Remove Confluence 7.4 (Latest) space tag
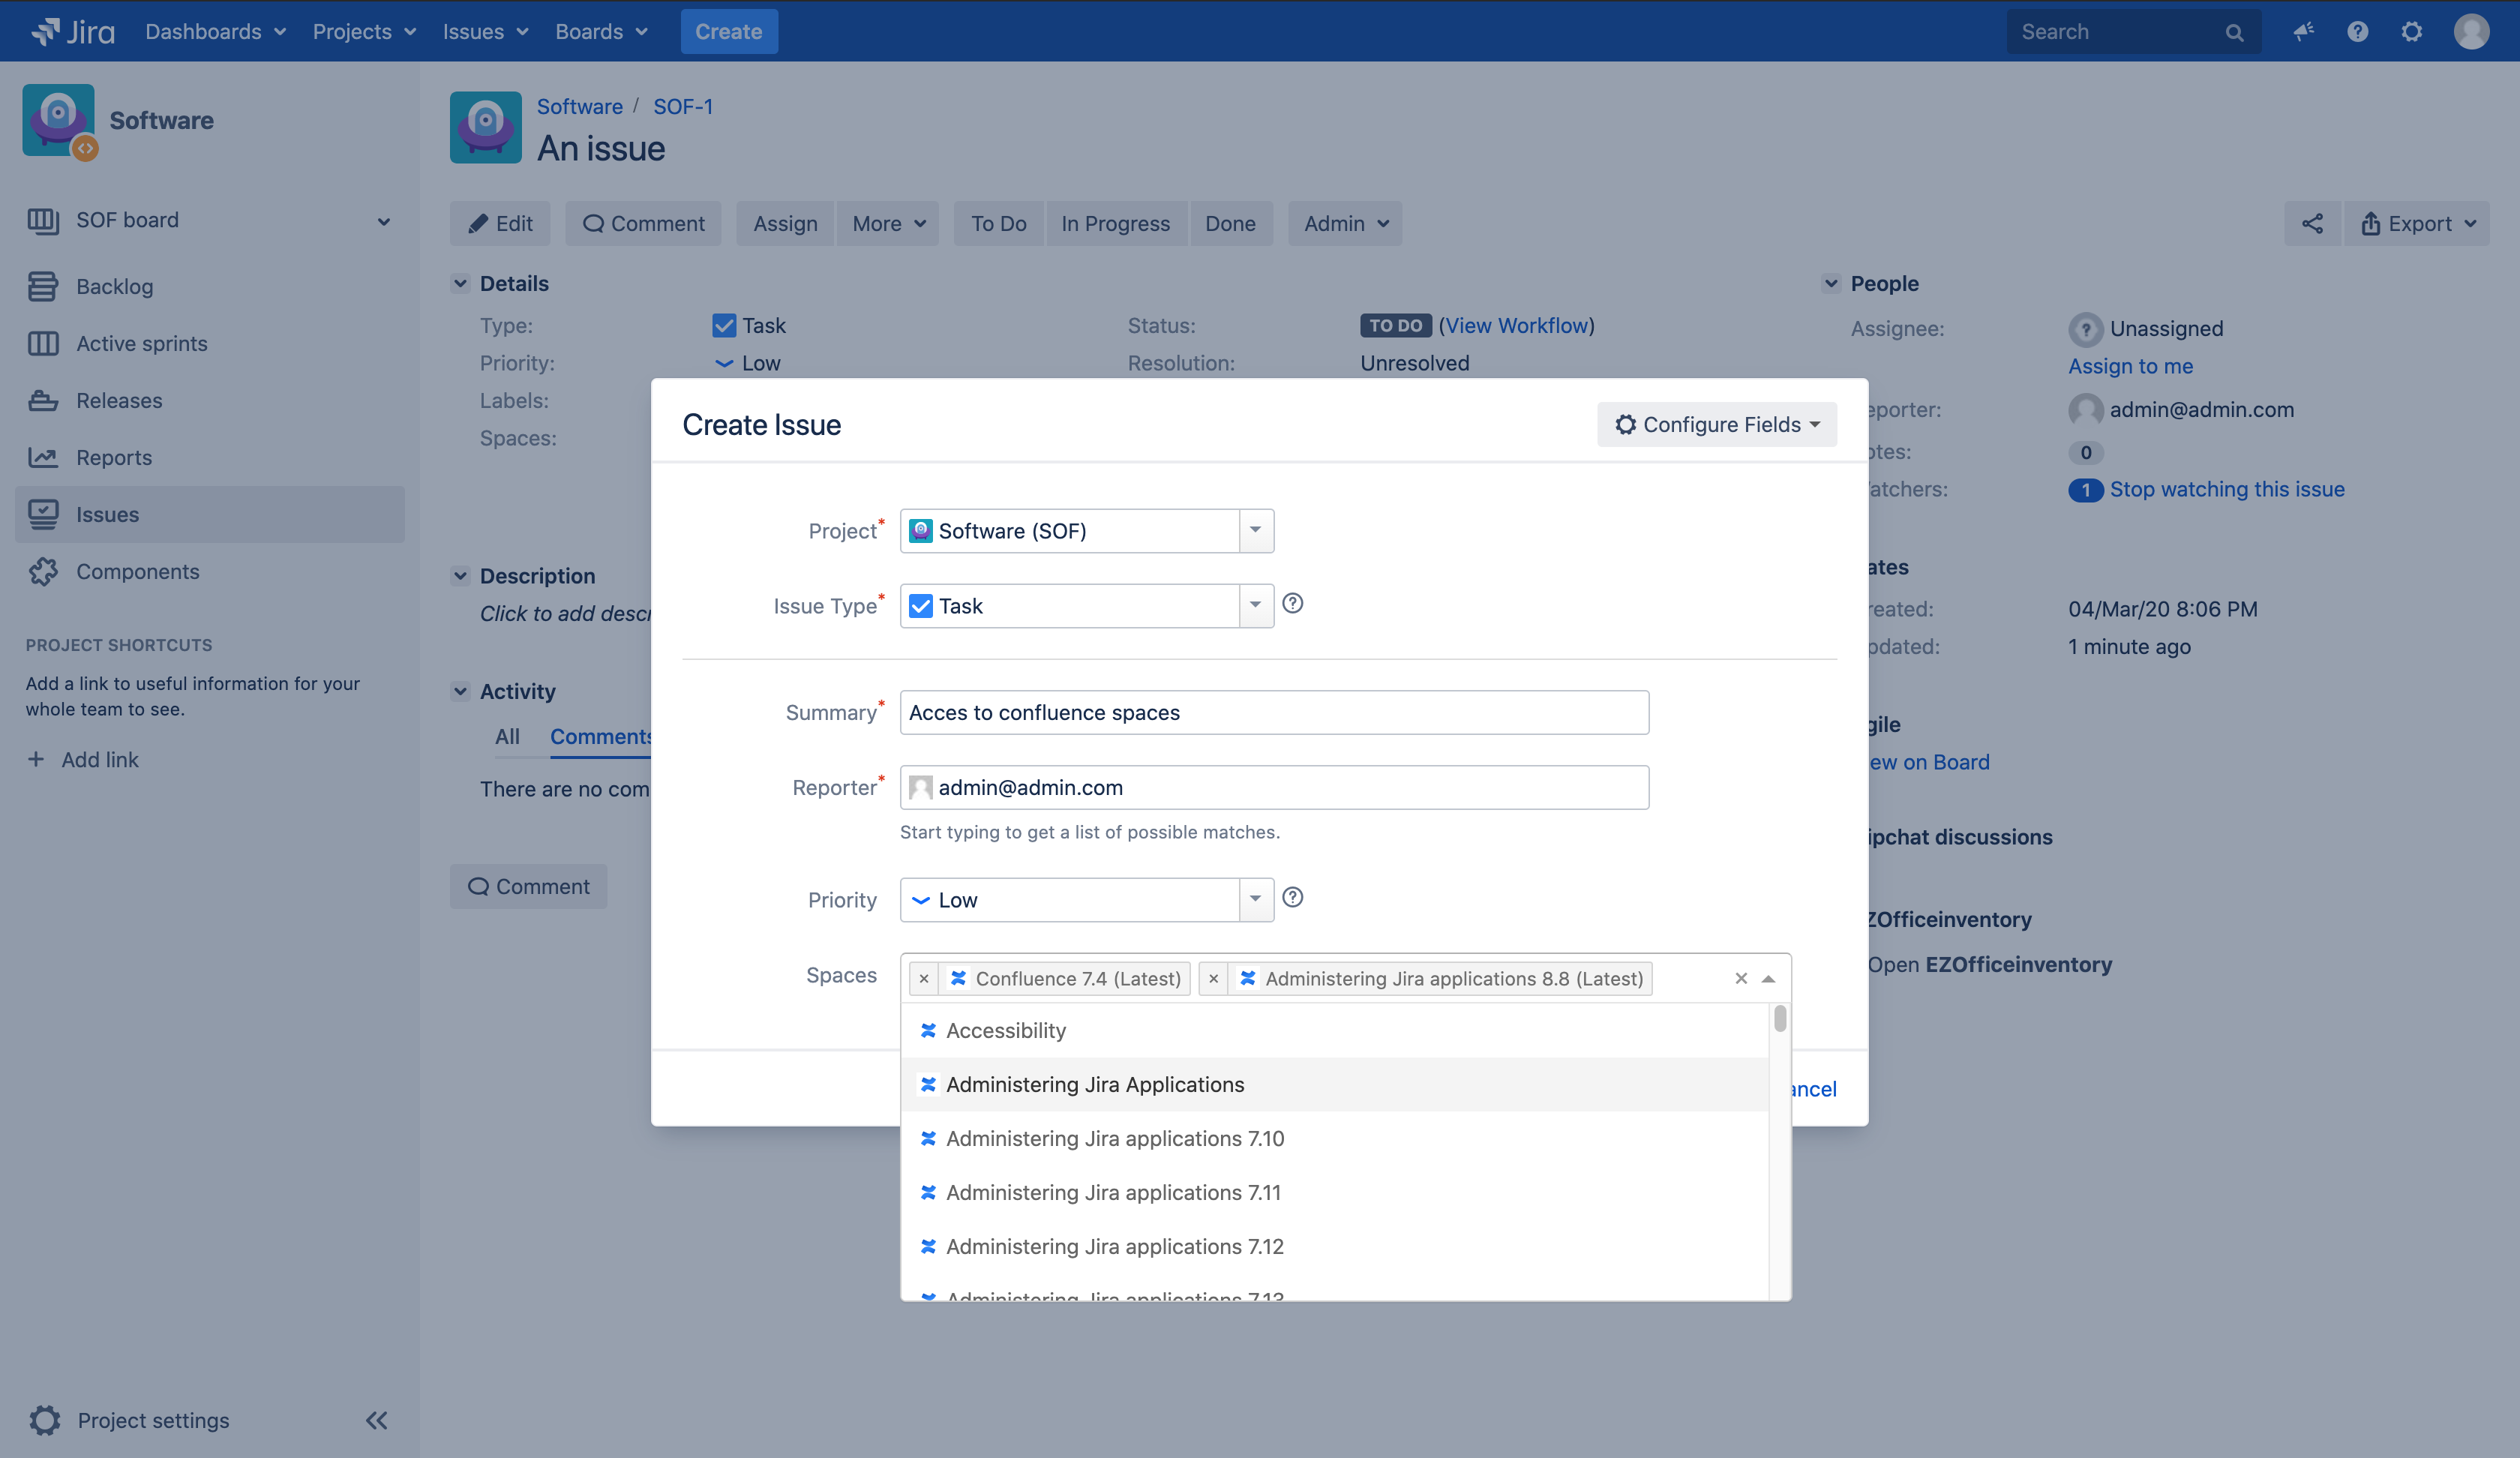This screenshot has width=2520, height=1458. point(924,978)
